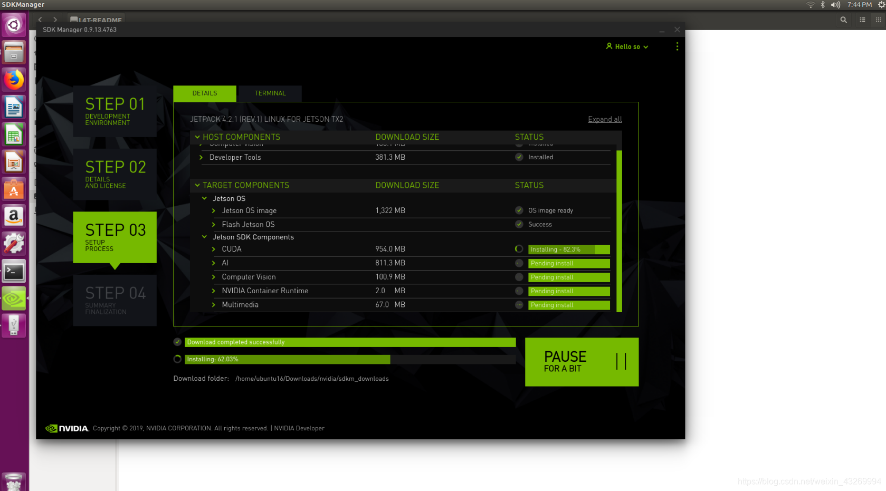Launch Firefox from the dock

[14, 80]
